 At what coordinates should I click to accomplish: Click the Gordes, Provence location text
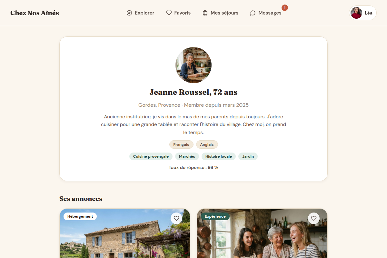coord(159,105)
